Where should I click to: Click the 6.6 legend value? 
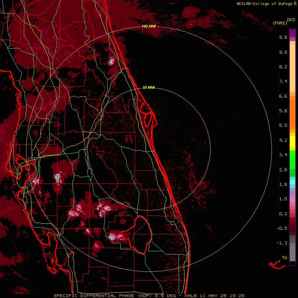(x=283, y=96)
